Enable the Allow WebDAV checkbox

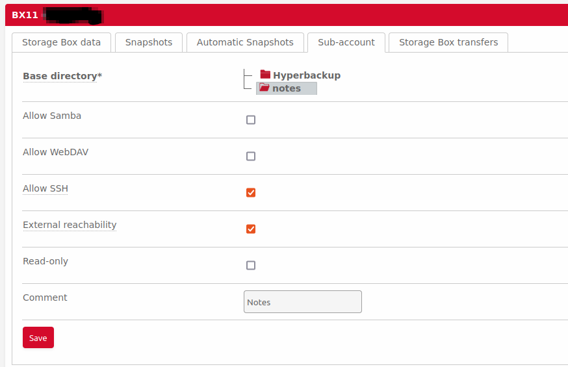[251, 157]
